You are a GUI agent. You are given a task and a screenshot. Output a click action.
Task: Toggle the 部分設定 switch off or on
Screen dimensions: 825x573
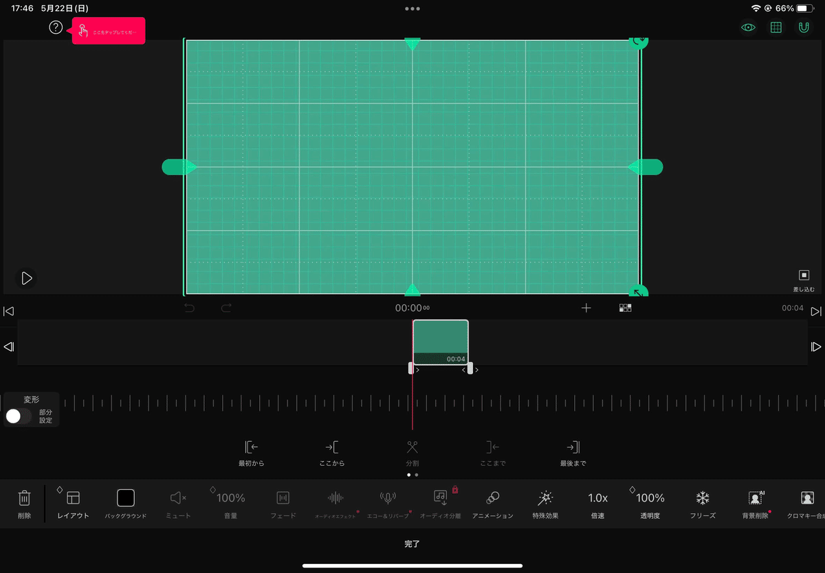[x=19, y=416]
